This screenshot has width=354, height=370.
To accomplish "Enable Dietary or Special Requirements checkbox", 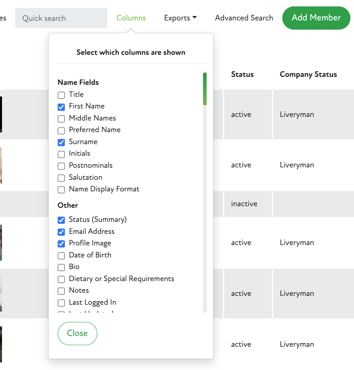I will (x=61, y=279).
